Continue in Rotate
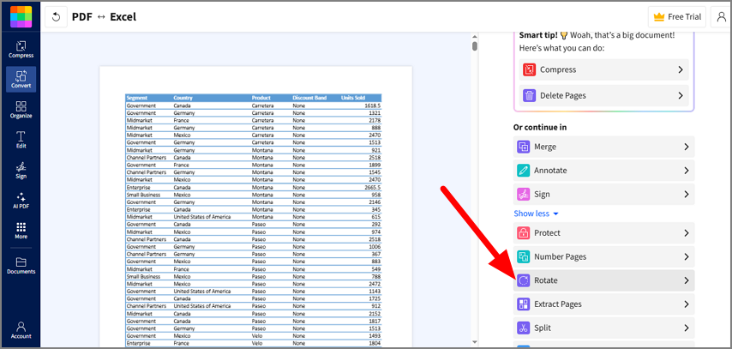 point(603,280)
